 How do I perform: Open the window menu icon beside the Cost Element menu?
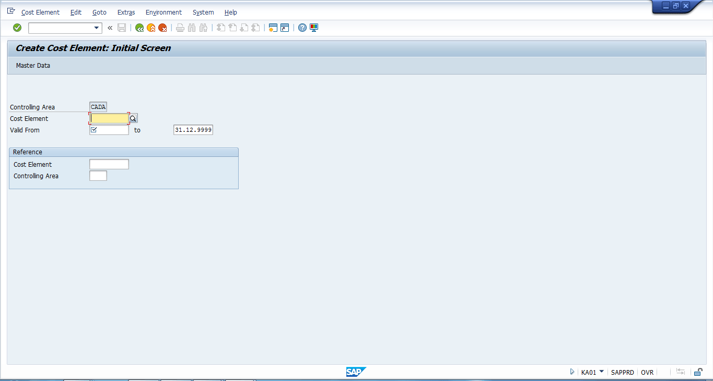[x=11, y=11]
